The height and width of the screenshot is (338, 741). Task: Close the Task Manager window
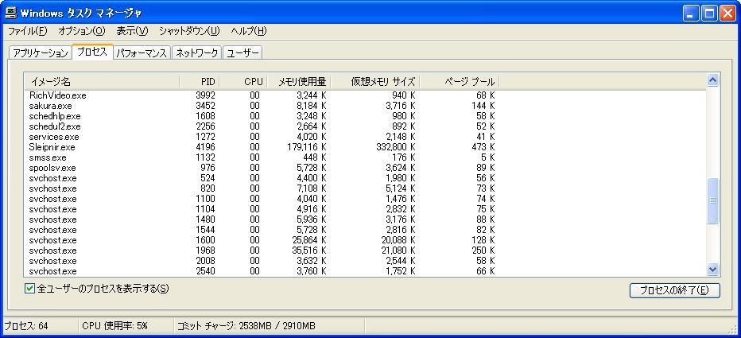tap(727, 14)
